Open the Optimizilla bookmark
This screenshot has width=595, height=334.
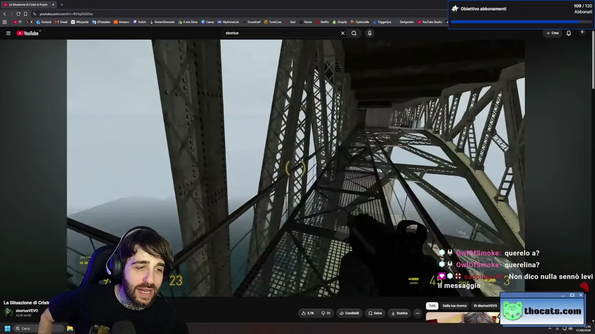tap(360, 22)
